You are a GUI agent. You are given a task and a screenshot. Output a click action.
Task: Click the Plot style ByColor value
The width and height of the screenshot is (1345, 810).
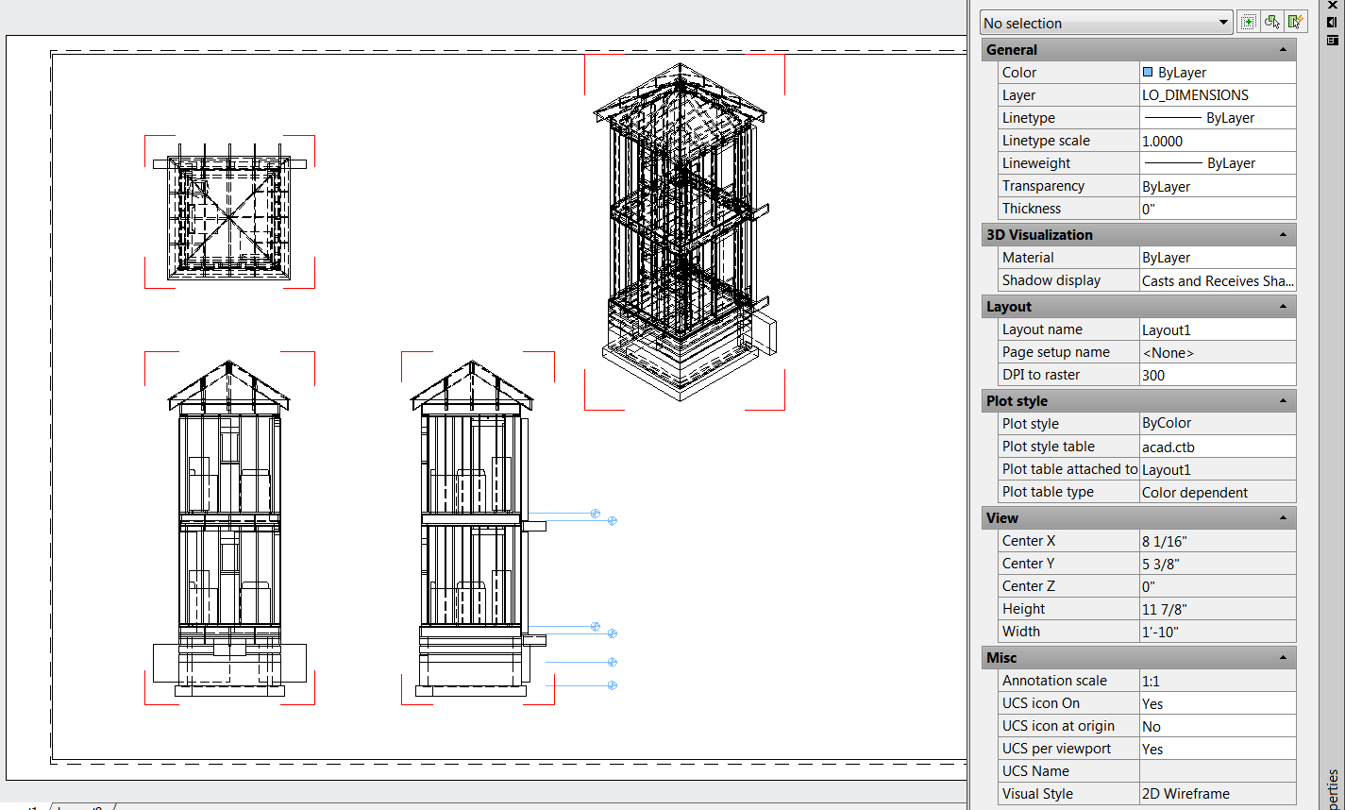click(1218, 424)
